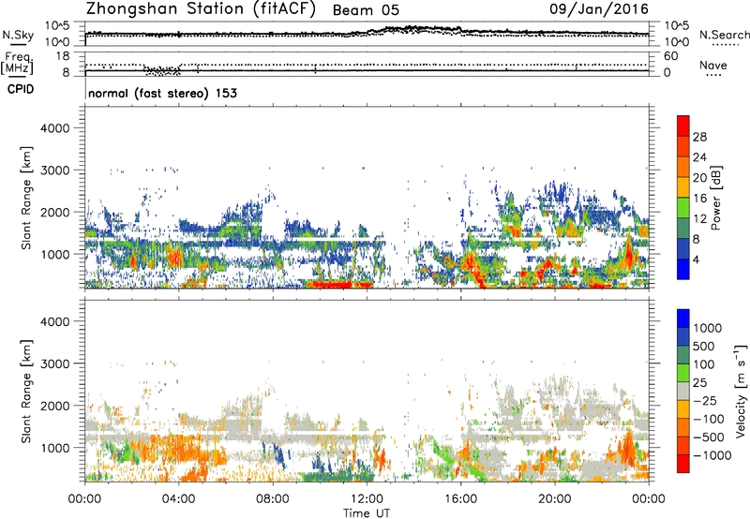Click the "24" tick on Power colorbar
The image size is (750, 519).
[699, 157]
